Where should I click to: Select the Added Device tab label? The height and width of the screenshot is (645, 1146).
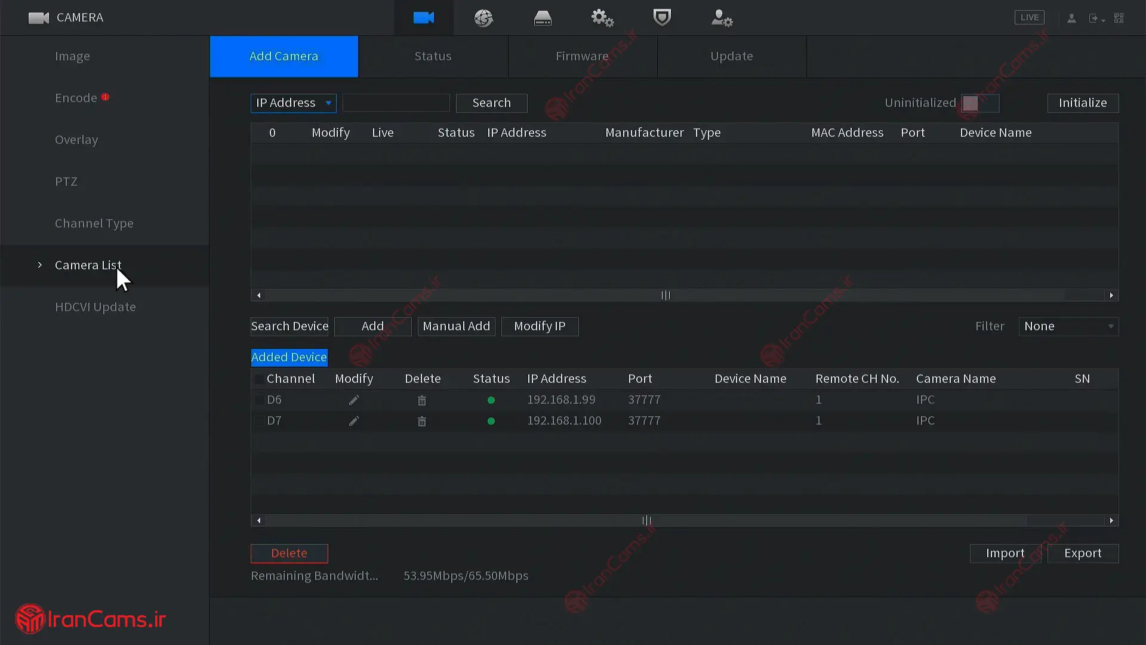point(289,357)
